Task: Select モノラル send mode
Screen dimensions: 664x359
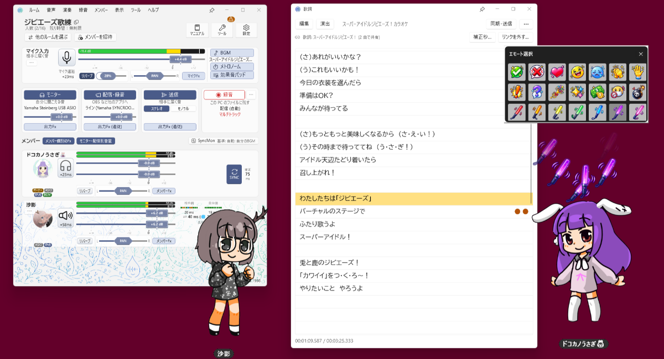Action: 183,108
